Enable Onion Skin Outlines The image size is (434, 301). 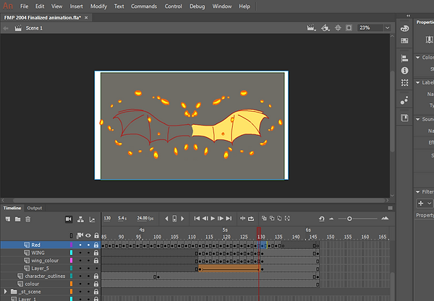click(x=272, y=219)
